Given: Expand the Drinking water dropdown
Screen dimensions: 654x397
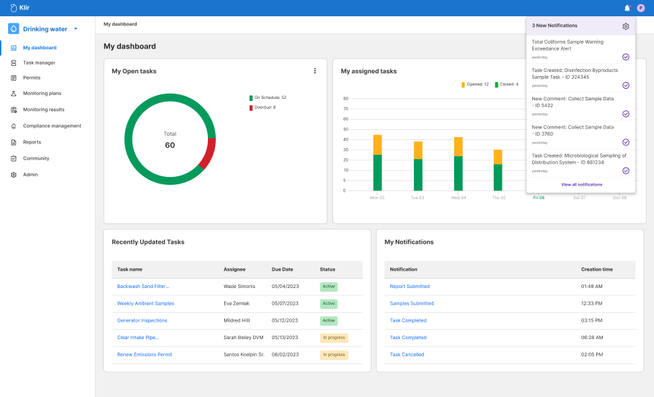Looking at the screenshot, I should click(76, 29).
